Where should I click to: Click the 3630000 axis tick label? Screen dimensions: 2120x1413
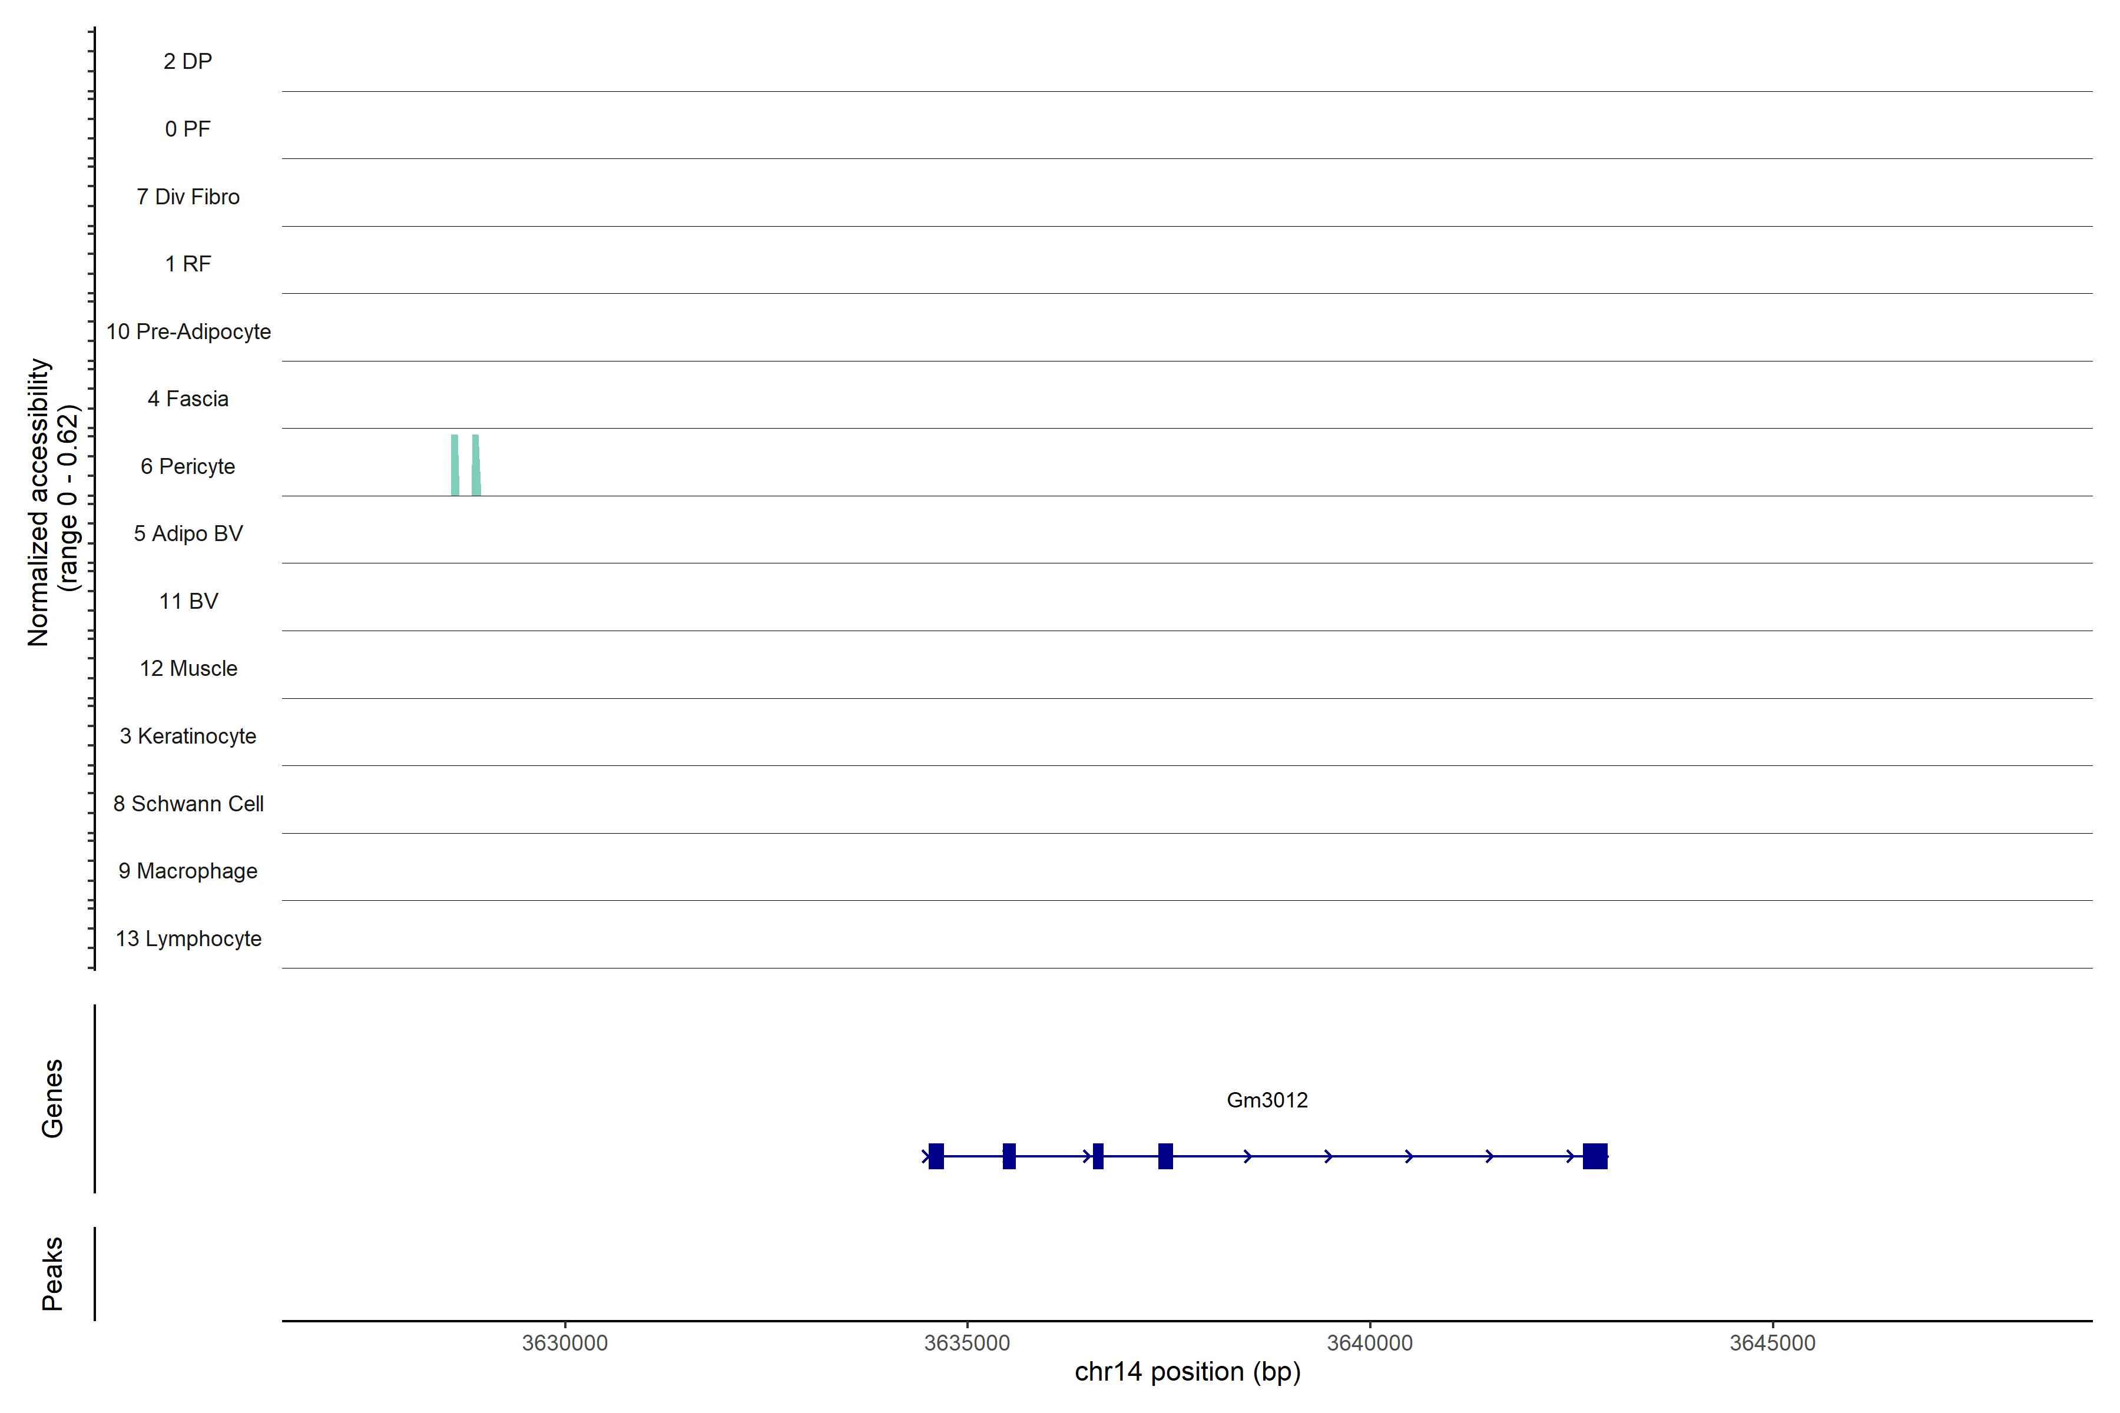565,1343
